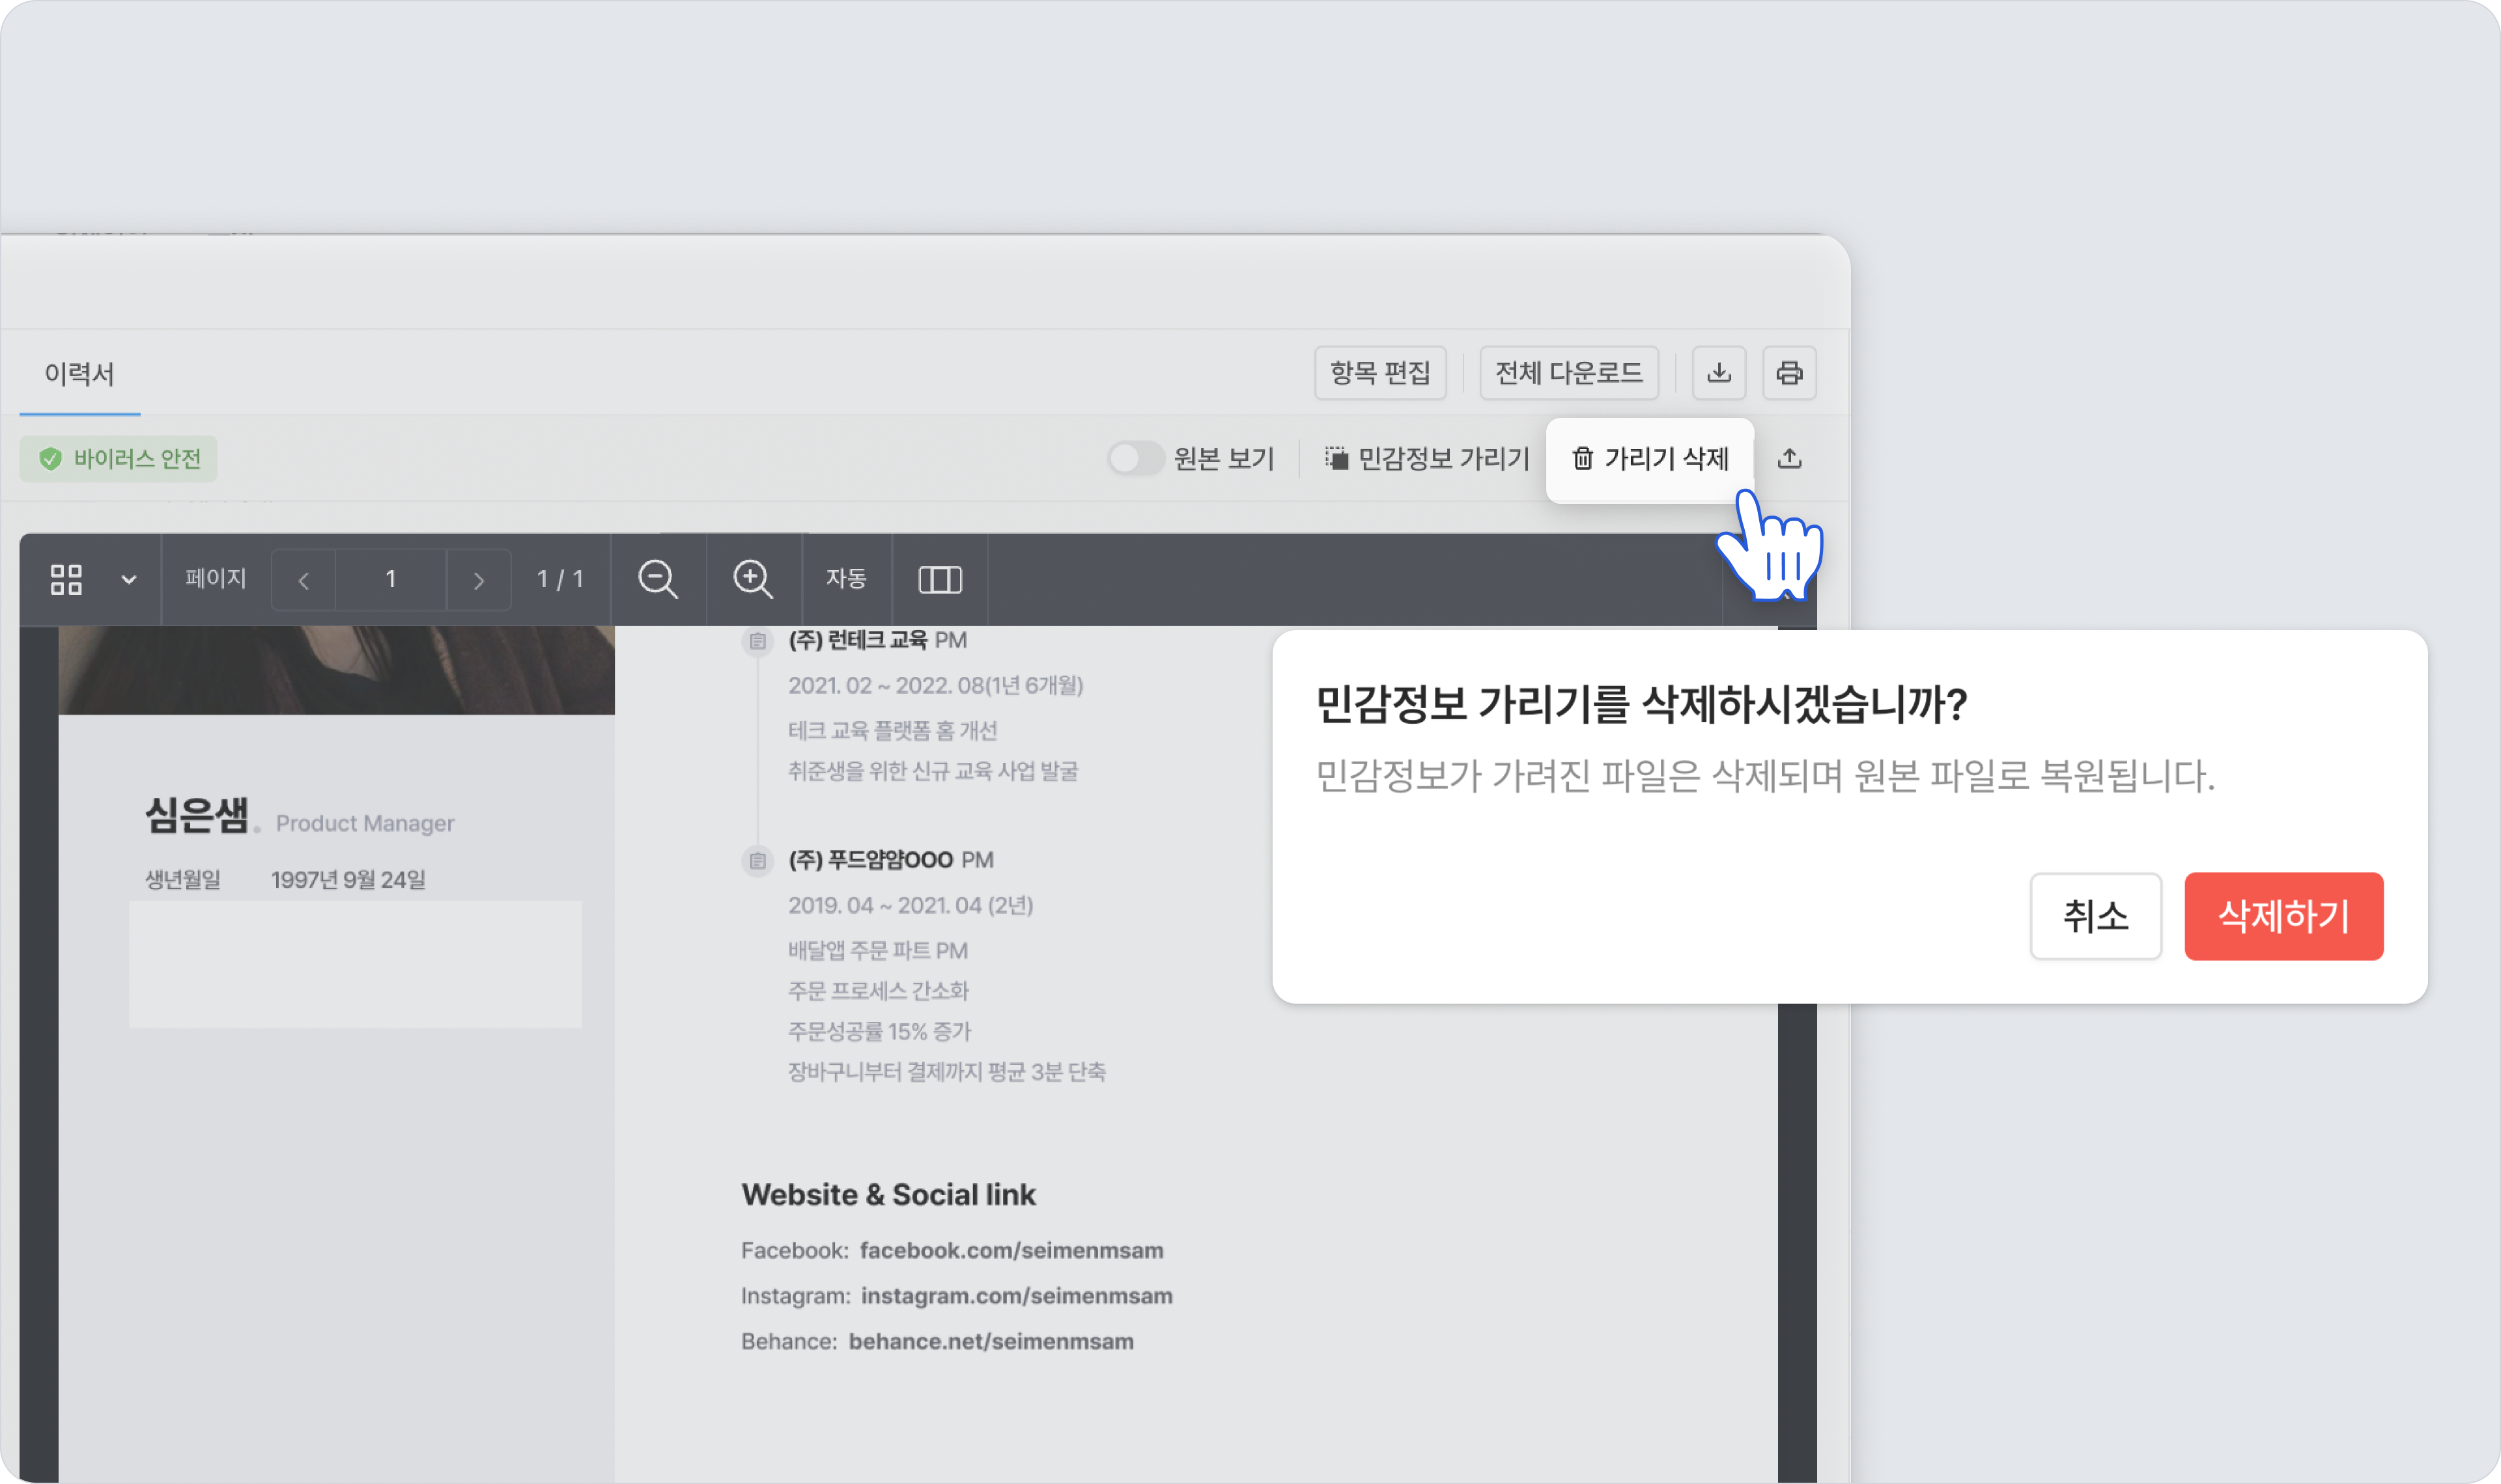Click the 주문 프로세스 간소화 line
The image size is (2501, 1484).
[879, 991]
